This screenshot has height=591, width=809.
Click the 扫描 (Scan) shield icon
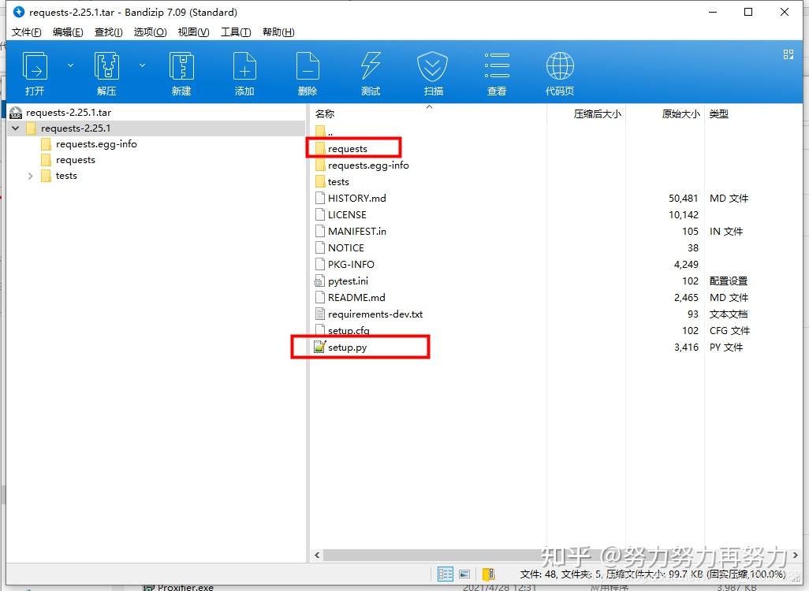[432, 66]
